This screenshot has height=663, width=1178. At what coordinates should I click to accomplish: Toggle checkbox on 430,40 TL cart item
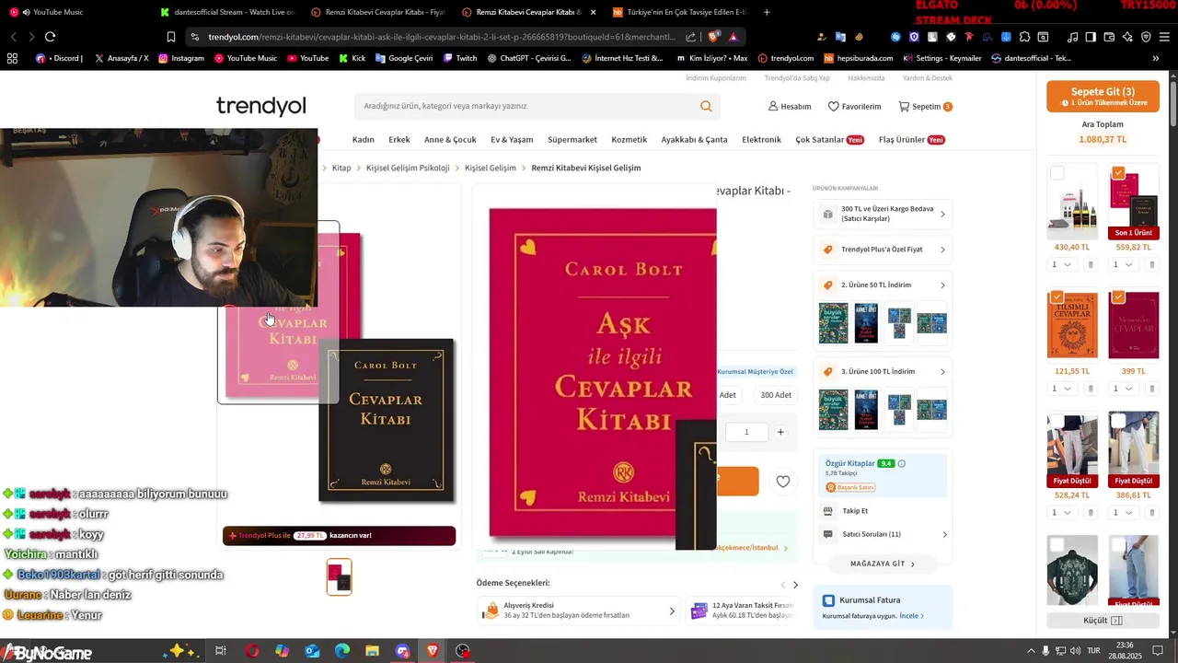1057,173
